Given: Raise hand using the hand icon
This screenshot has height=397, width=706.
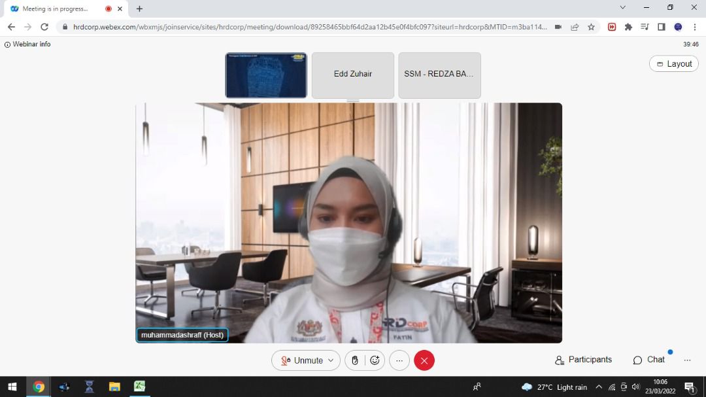Looking at the screenshot, I should click(355, 360).
